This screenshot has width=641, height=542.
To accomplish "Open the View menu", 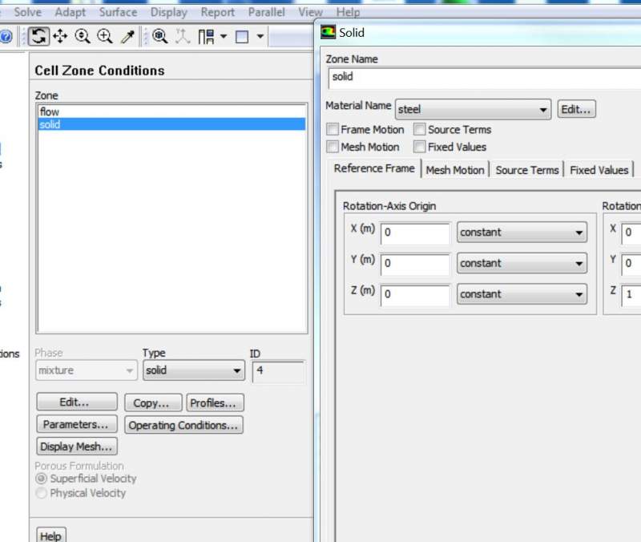I will [310, 12].
